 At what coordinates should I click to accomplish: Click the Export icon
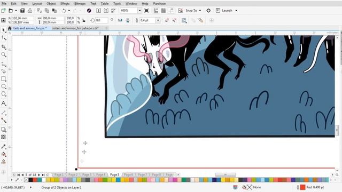click(x=106, y=11)
